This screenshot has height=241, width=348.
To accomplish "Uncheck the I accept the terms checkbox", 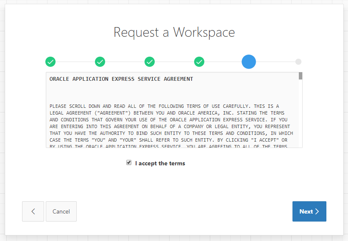I will coord(129,163).
